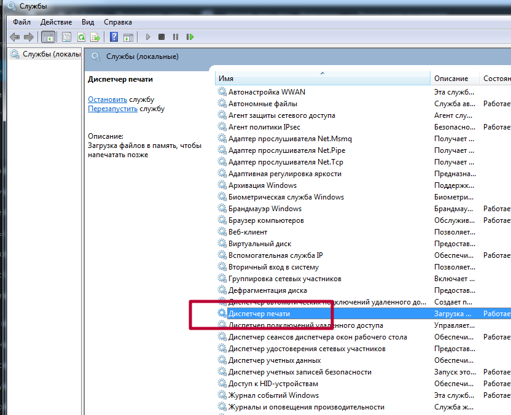Select the Архивация Windows service
The height and width of the screenshot is (415, 511).
pyautogui.click(x=262, y=185)
